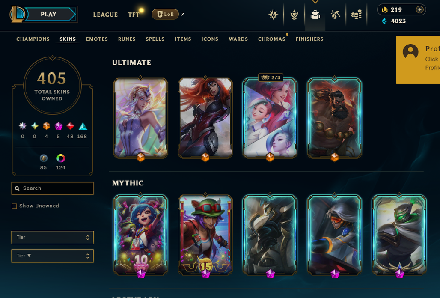The height and width of the screenshot is (298, 440).
Task: Click the PLAY button
Action: (48, 14)
